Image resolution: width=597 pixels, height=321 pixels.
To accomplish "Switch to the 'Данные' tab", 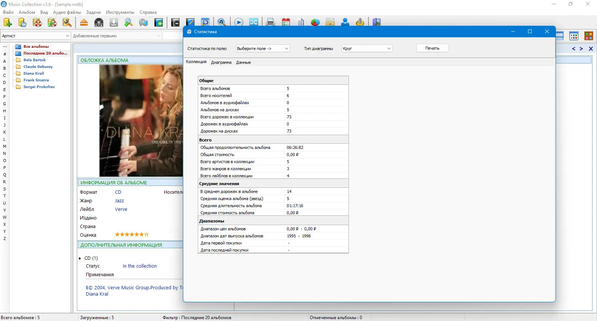I will click(x=243, y=62).
